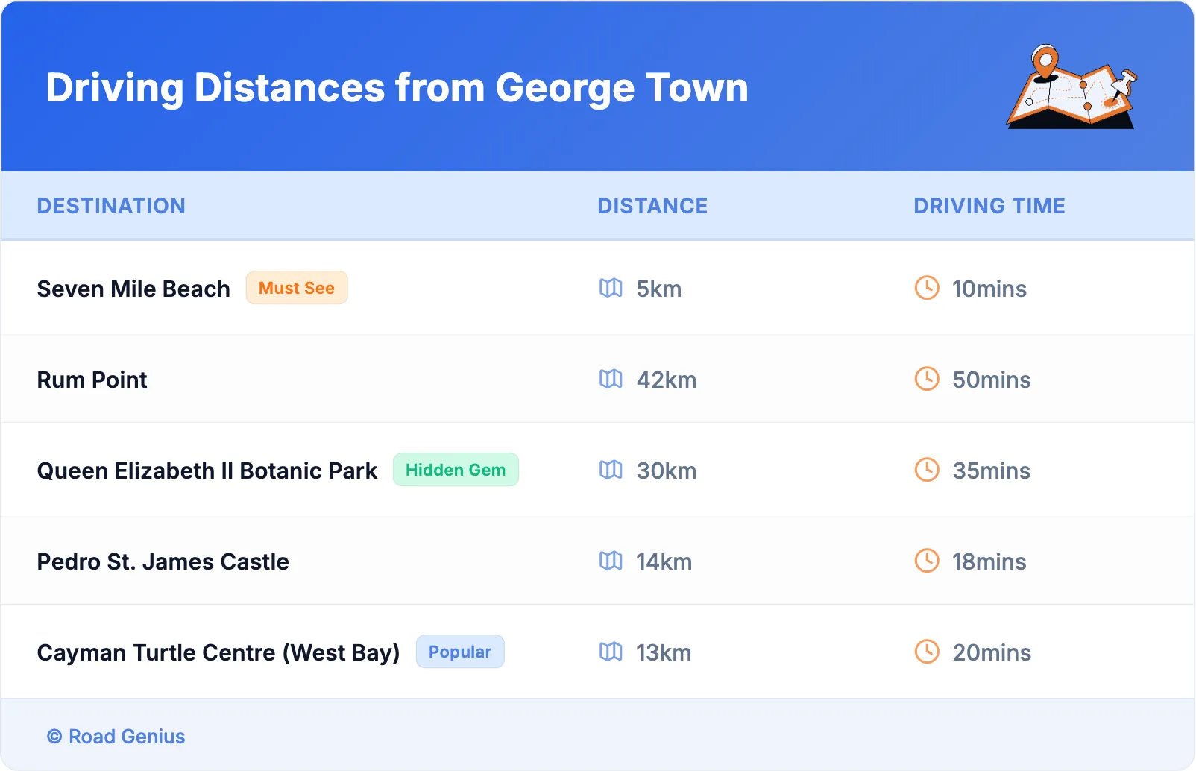Select the Popular badge
1196x771 pixels.
[x=460, y=652]
